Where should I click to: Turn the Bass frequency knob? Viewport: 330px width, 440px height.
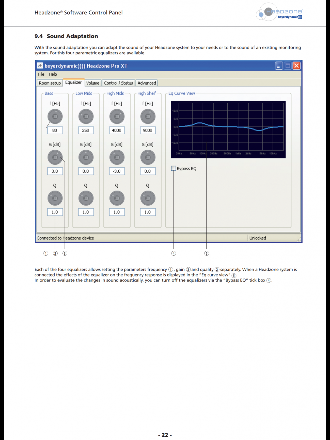tap(55, 117)
